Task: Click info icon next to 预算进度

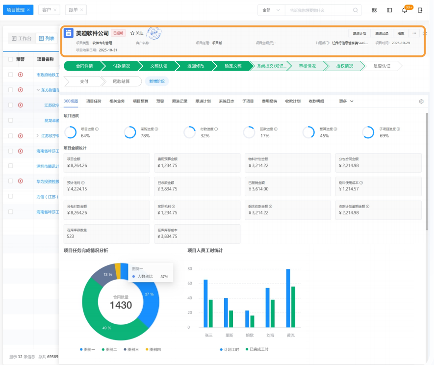Action: point(335,129)
